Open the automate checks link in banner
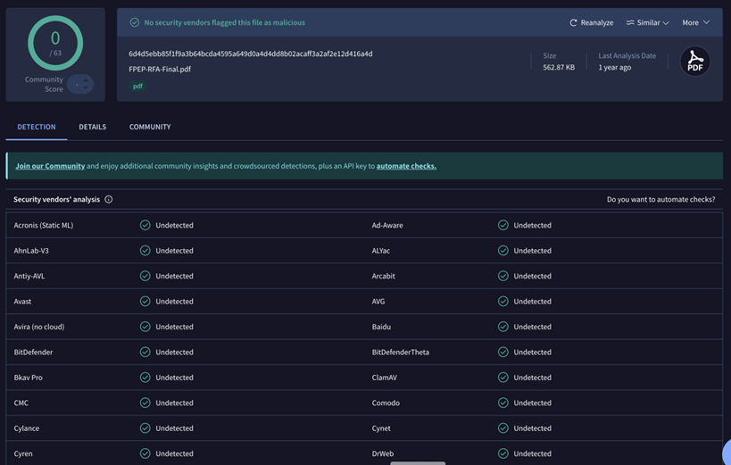731x465 pixels. 406,166
